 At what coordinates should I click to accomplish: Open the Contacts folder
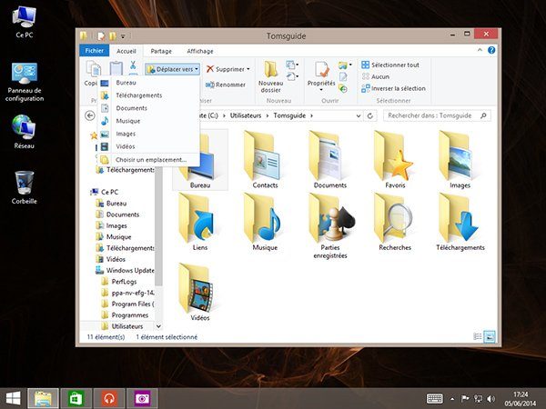[265, 160]
